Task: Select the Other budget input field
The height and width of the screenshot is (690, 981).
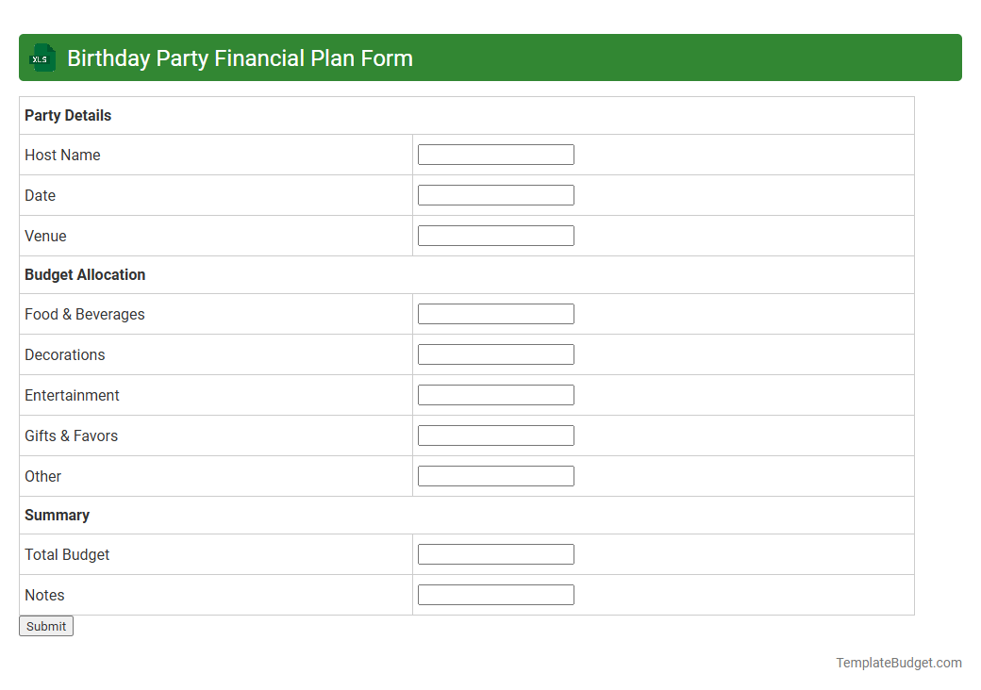Action: (x=495, y=475)
